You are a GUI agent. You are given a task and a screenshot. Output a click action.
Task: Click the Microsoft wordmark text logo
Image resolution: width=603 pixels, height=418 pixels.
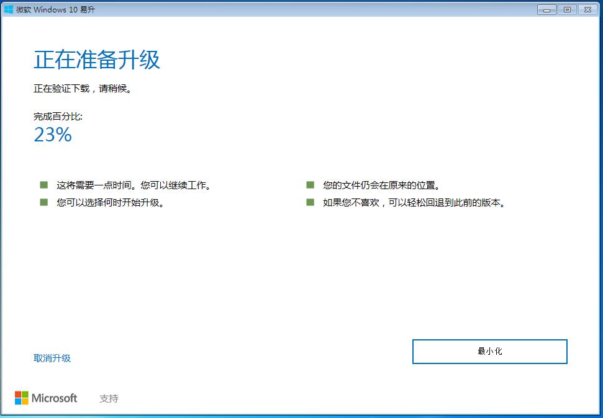pos(54,398)
